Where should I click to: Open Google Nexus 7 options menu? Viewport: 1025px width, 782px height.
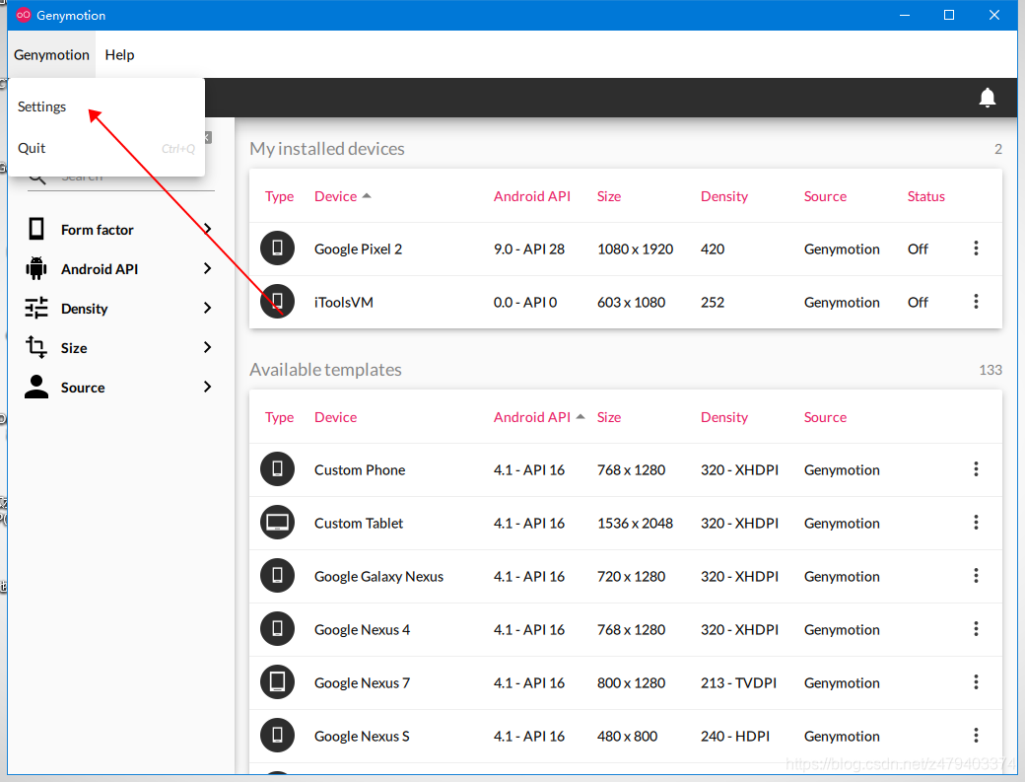point(976,682)
